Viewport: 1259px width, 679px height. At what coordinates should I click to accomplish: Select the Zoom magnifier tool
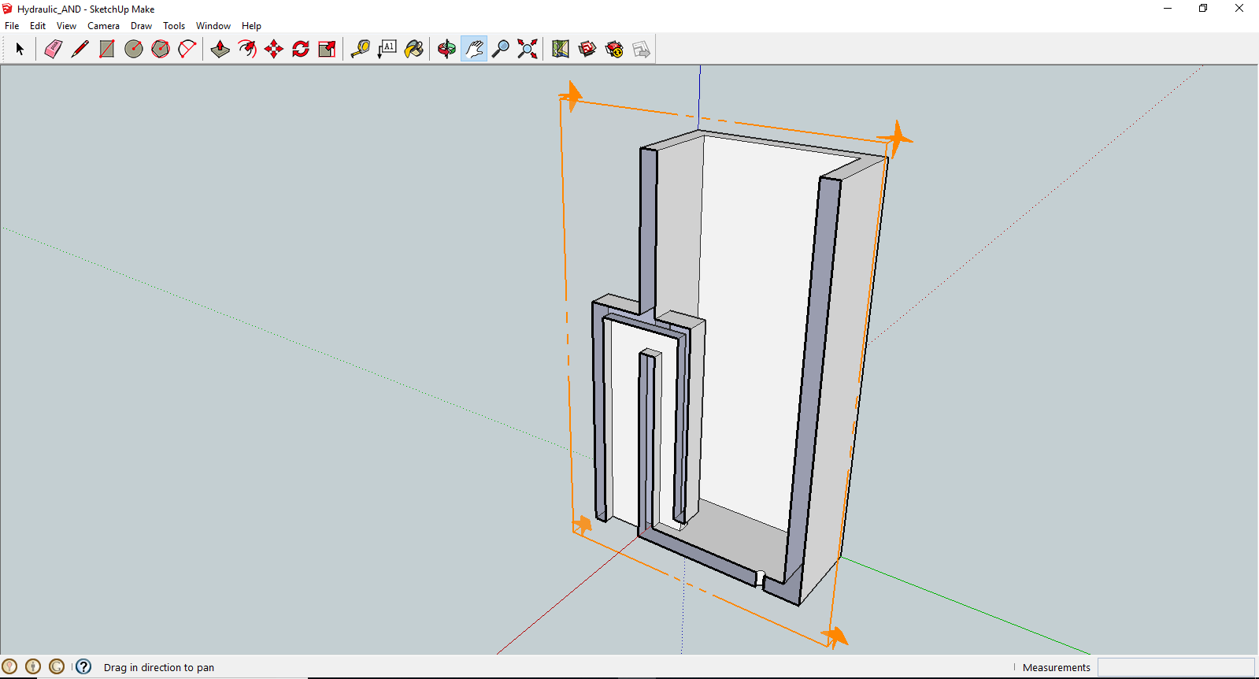[501, 49]
